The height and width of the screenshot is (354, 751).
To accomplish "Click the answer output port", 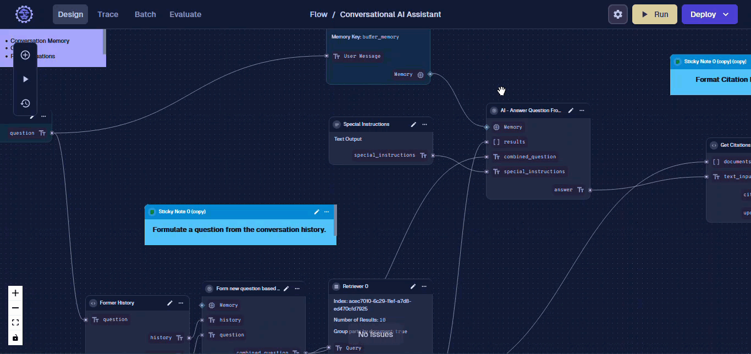I will [590, 190].
